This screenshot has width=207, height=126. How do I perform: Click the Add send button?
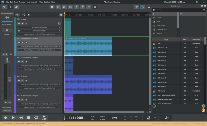[x=7, y=111]
